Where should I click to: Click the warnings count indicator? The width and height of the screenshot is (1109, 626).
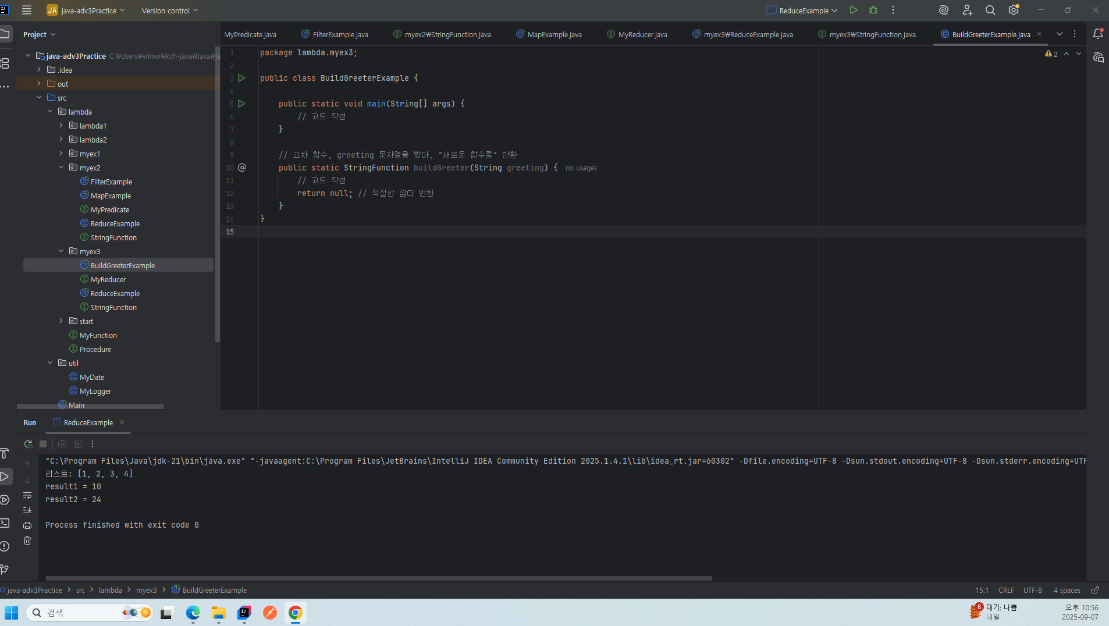(1051, 54)
